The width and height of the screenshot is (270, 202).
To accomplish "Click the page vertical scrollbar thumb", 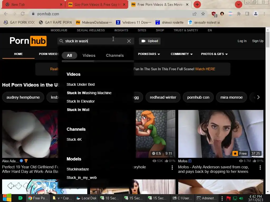I will 268,39.
